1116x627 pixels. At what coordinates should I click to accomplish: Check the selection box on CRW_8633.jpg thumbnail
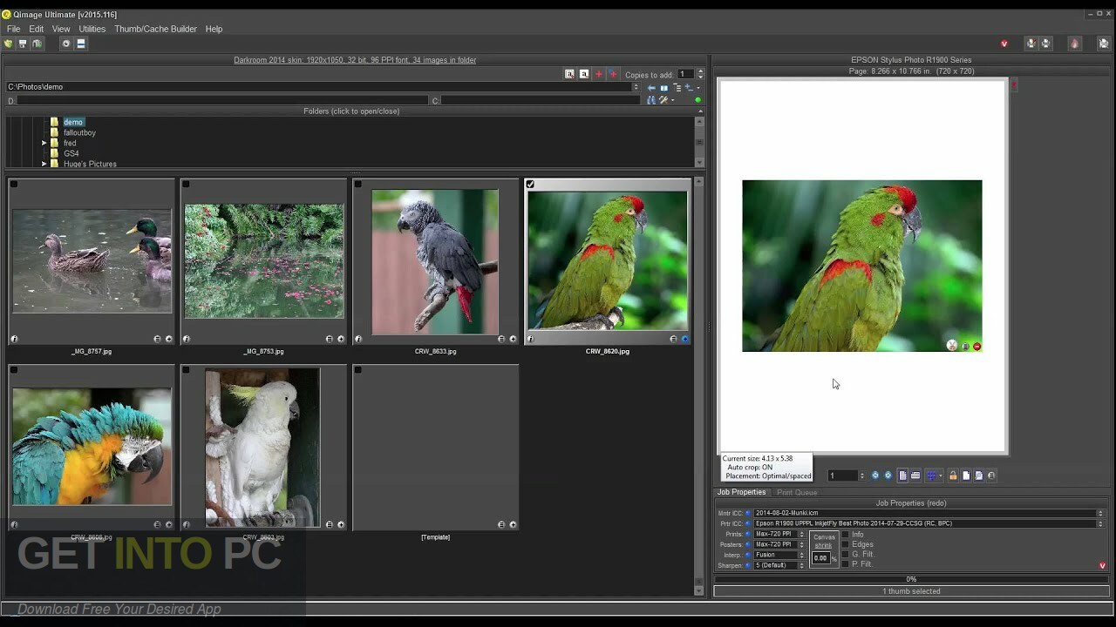[357, 185]
